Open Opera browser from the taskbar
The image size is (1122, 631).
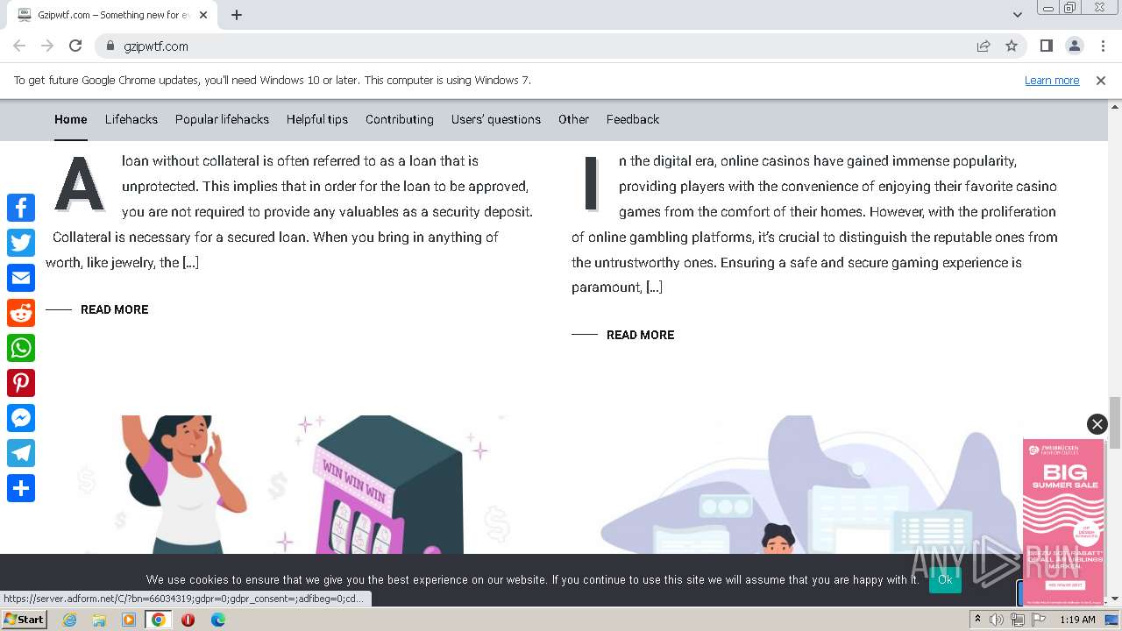[188, 620]
